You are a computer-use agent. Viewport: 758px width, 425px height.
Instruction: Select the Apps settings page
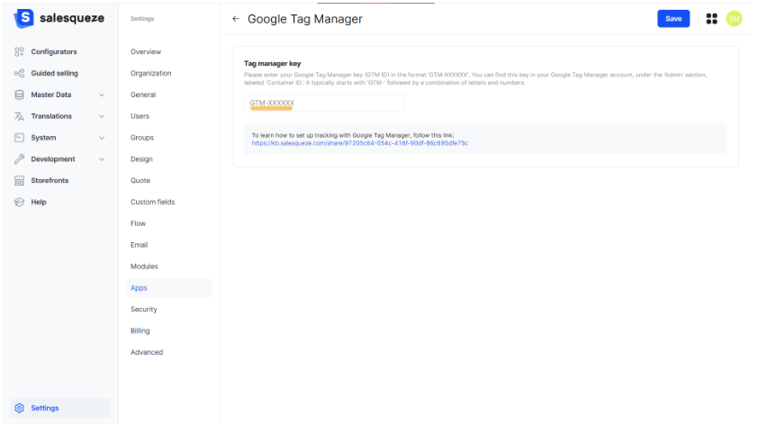click(169, 287)
